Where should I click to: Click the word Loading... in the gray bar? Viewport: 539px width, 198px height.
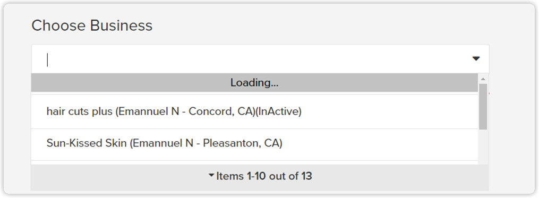(x=254, y=83)
